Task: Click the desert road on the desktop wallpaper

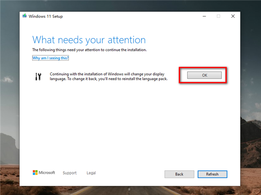Action: tap(130, 191)
